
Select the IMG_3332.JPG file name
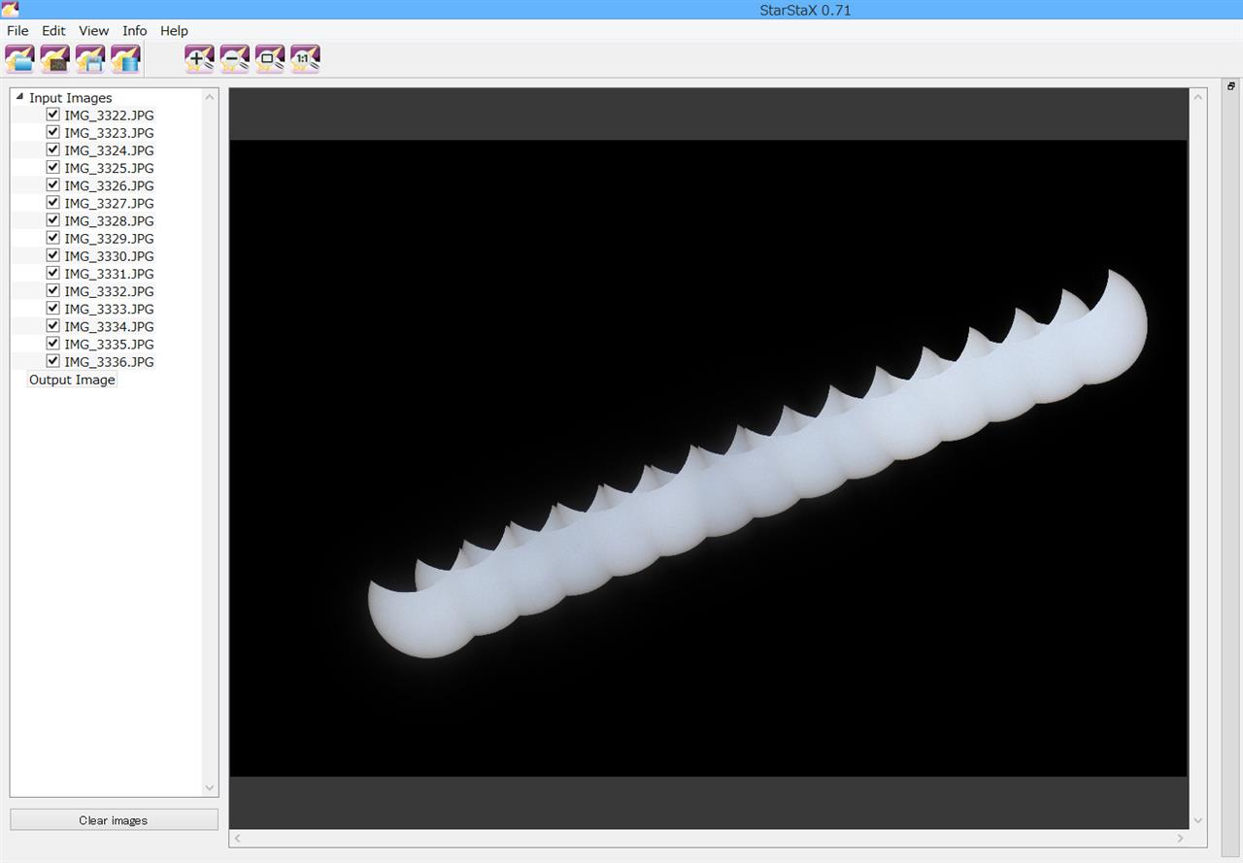coord(109,291)
